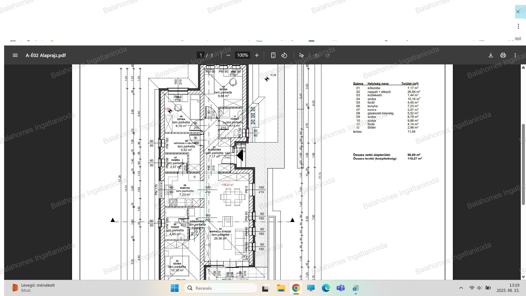Image resolution: width=526 pixels, height=296 pixels.
Task: Close the overlay with the X button
Action: pyautogui.click(x=518, y=12)
